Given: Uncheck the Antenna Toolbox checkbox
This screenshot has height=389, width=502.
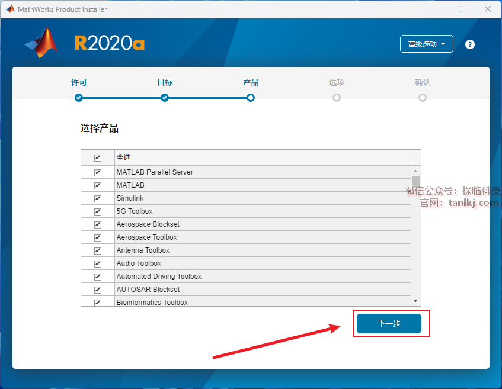Looking at the screenshot, I should tap(98, 251).
